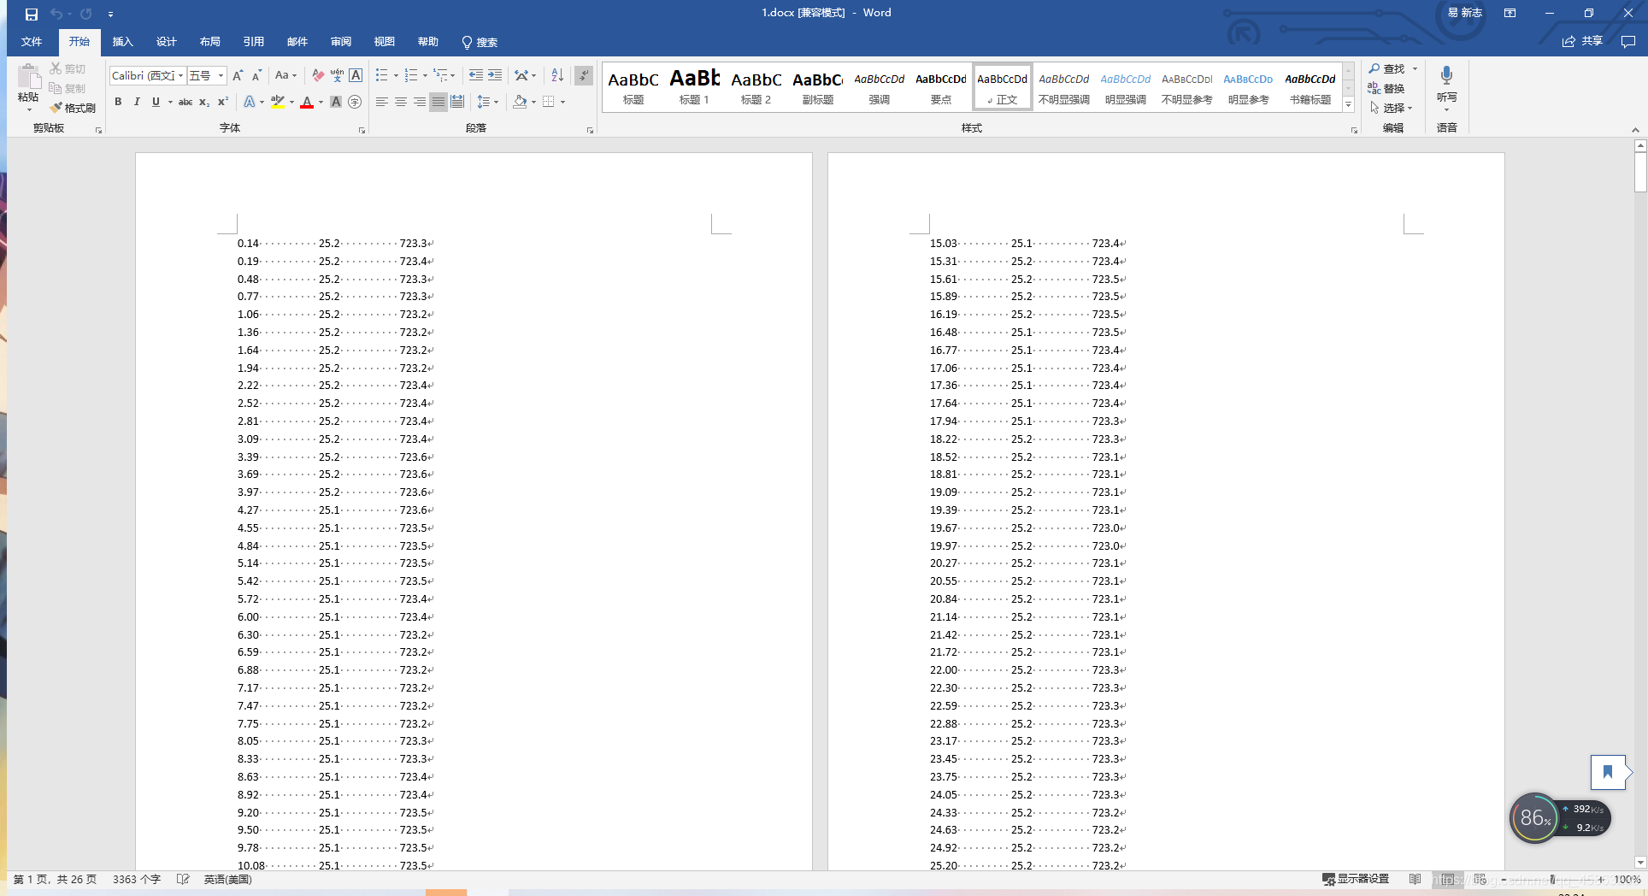The height and width of the screenshot is (896, 1648).
Task: Click Format Painter (格式刷)
Action: 73,108
